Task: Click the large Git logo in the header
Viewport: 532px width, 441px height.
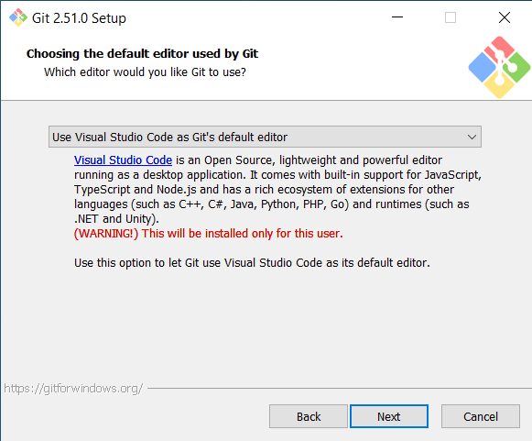Action: point(499,67)
